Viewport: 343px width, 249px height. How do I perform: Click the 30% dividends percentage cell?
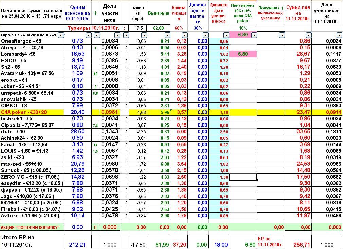point(198,28)
